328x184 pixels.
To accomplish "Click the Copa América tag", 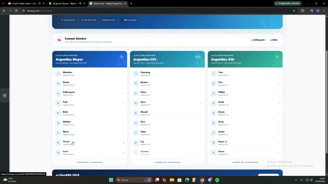I will coord(68,20).
